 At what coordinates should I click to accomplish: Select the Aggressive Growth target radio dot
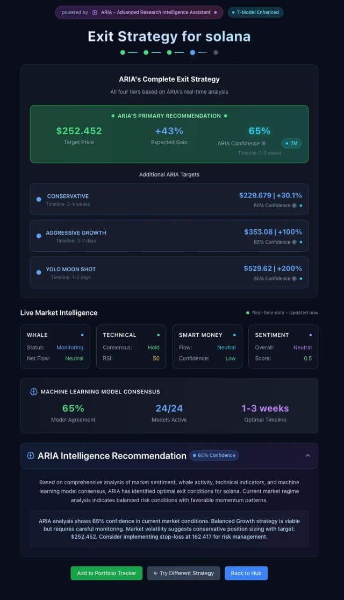[x=39, y=236]
